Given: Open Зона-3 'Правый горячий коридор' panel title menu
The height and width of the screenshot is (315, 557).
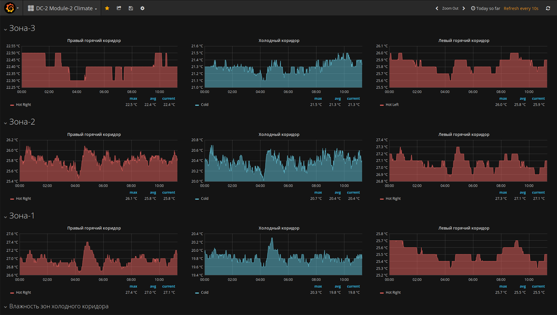Looking at the screenshot, I should coord(94,41).
